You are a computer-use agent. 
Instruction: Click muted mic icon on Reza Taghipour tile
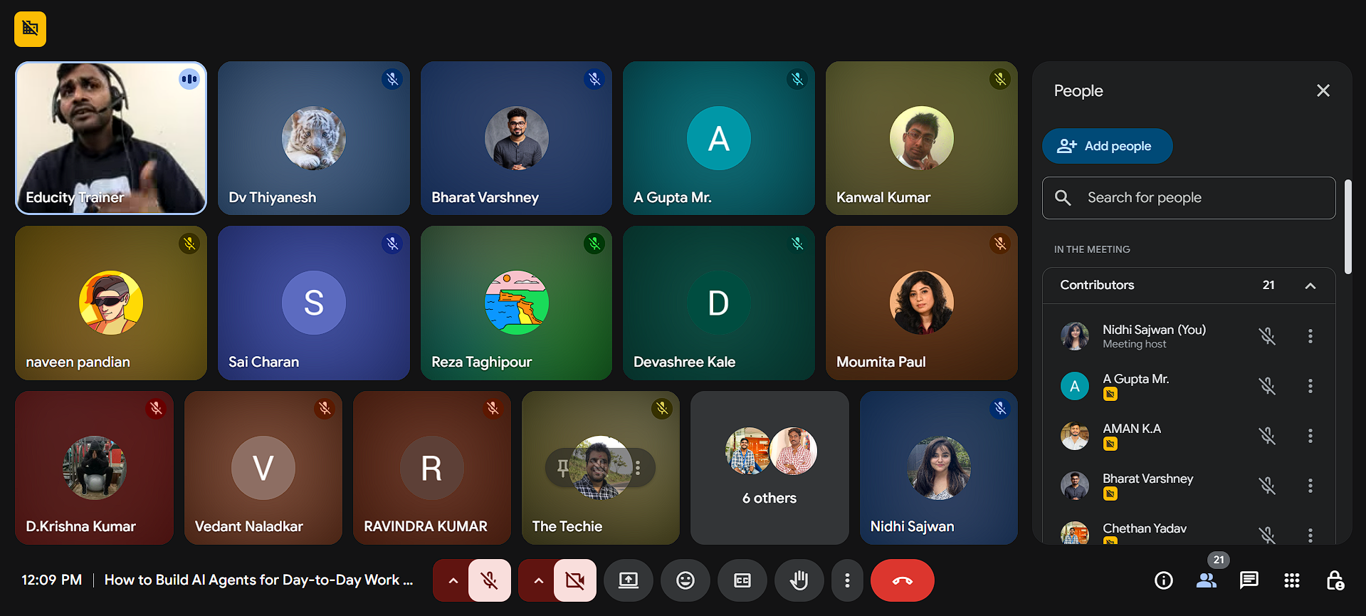pos(594,244)
